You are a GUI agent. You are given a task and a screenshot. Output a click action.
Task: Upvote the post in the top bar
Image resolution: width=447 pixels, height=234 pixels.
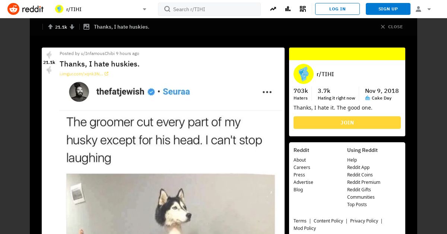[x=50, y=27]
